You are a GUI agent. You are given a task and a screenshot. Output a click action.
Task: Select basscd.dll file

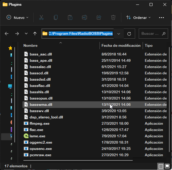[x=95, y=73]
